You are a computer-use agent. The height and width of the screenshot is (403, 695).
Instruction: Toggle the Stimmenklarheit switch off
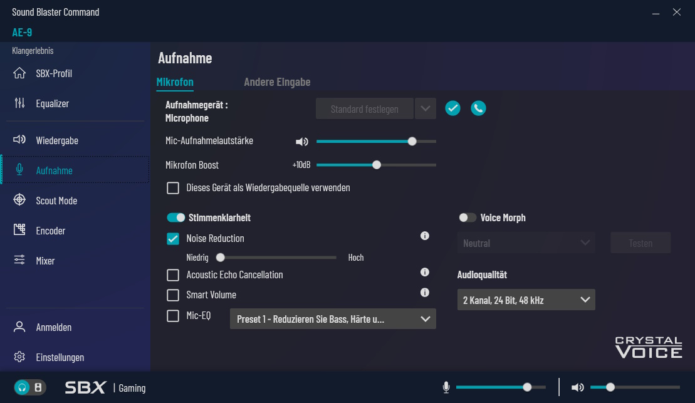176,217
